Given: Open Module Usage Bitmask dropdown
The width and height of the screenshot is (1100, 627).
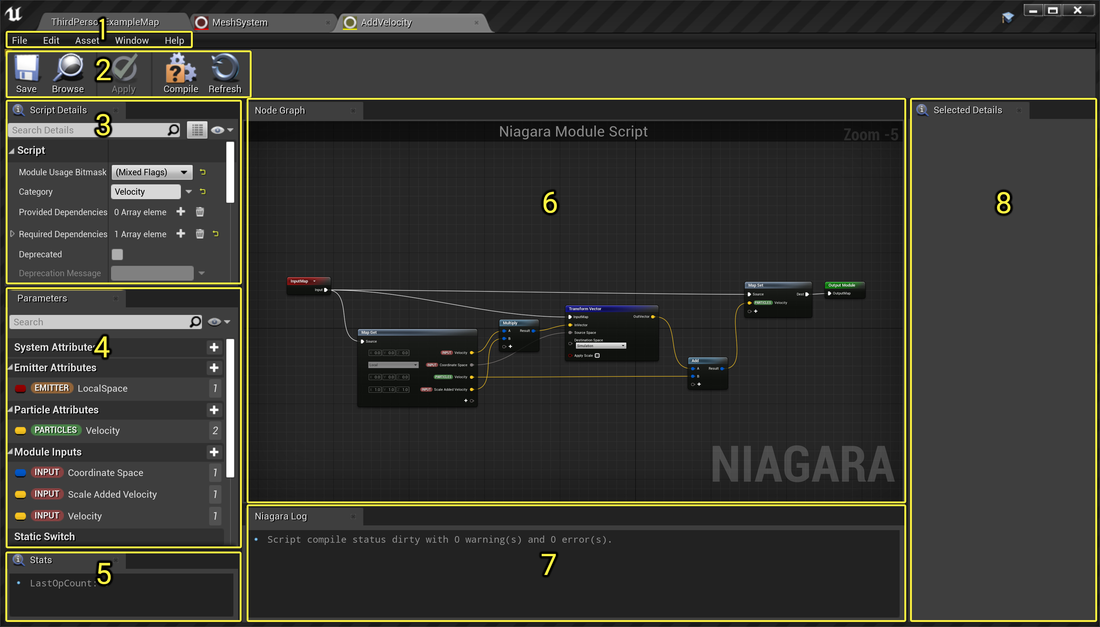Looking at the screenshot, I should click(152, 172).
